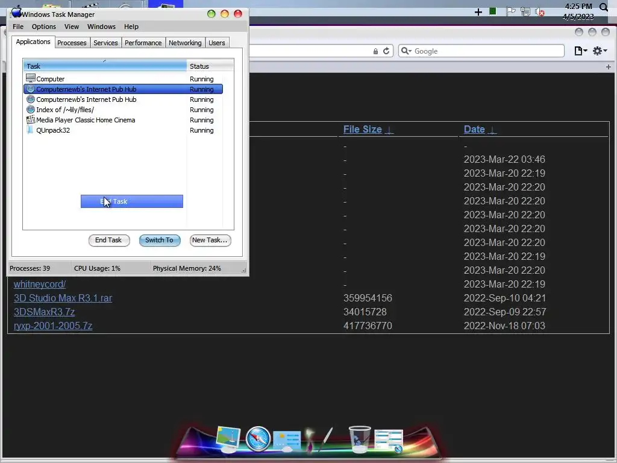This screenshot has height=463, width=617.
Task: Click the muted volume icon in system tray
Action: (540, 12)
